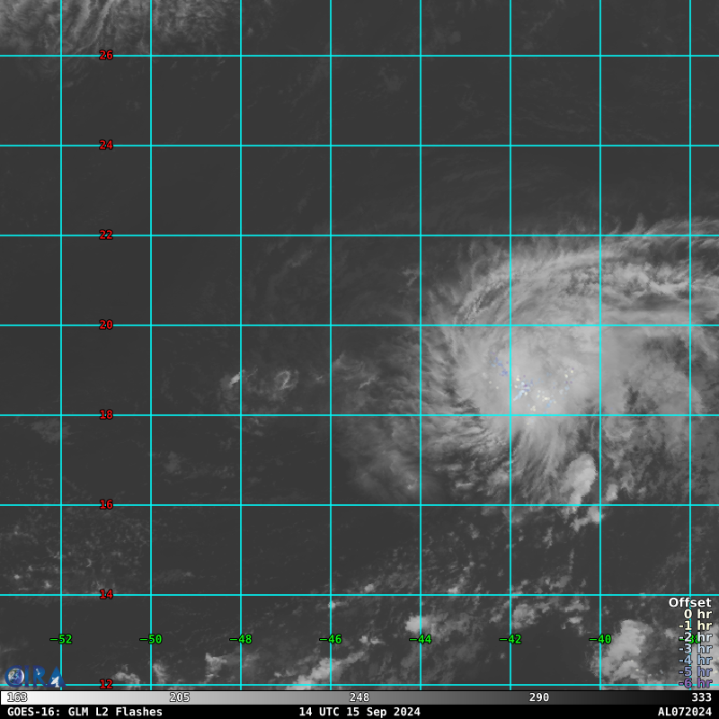Click the green -52 longitude label
The width and height of the screenshot is (719, 719).
point(61,640)
